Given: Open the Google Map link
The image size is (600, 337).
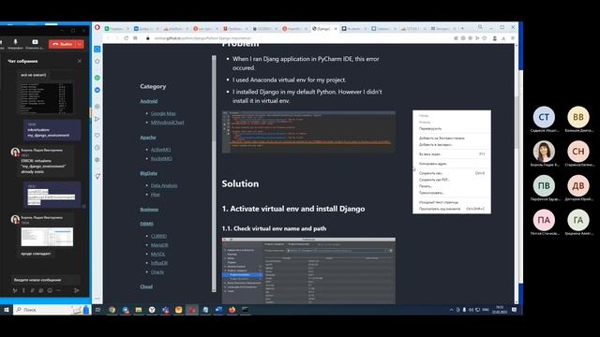Looking at the screenshot, I should [163, 113].
